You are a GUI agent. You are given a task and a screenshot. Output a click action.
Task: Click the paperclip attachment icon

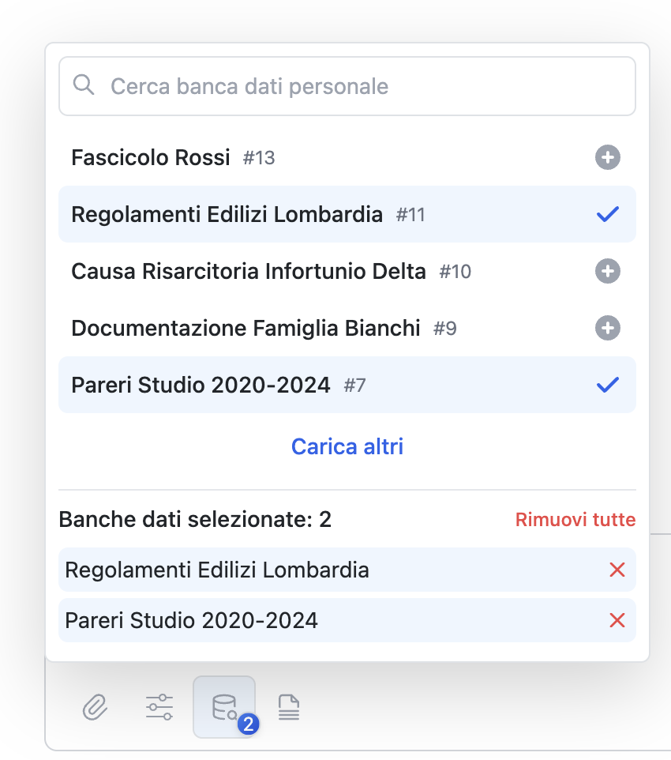coord(95,707)
